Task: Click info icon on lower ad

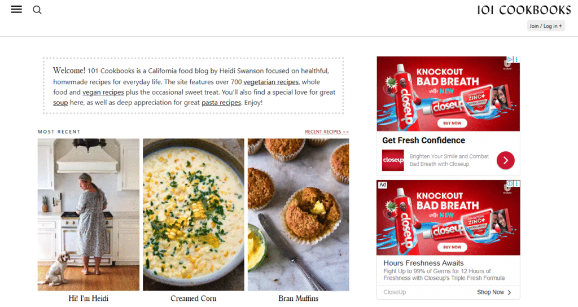Action: (510, 183)
